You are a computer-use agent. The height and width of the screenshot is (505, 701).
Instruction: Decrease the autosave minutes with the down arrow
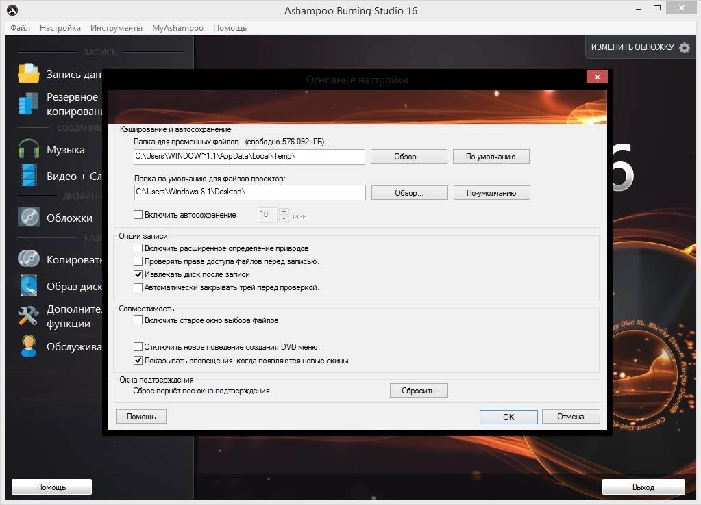(x=284, y=219)
